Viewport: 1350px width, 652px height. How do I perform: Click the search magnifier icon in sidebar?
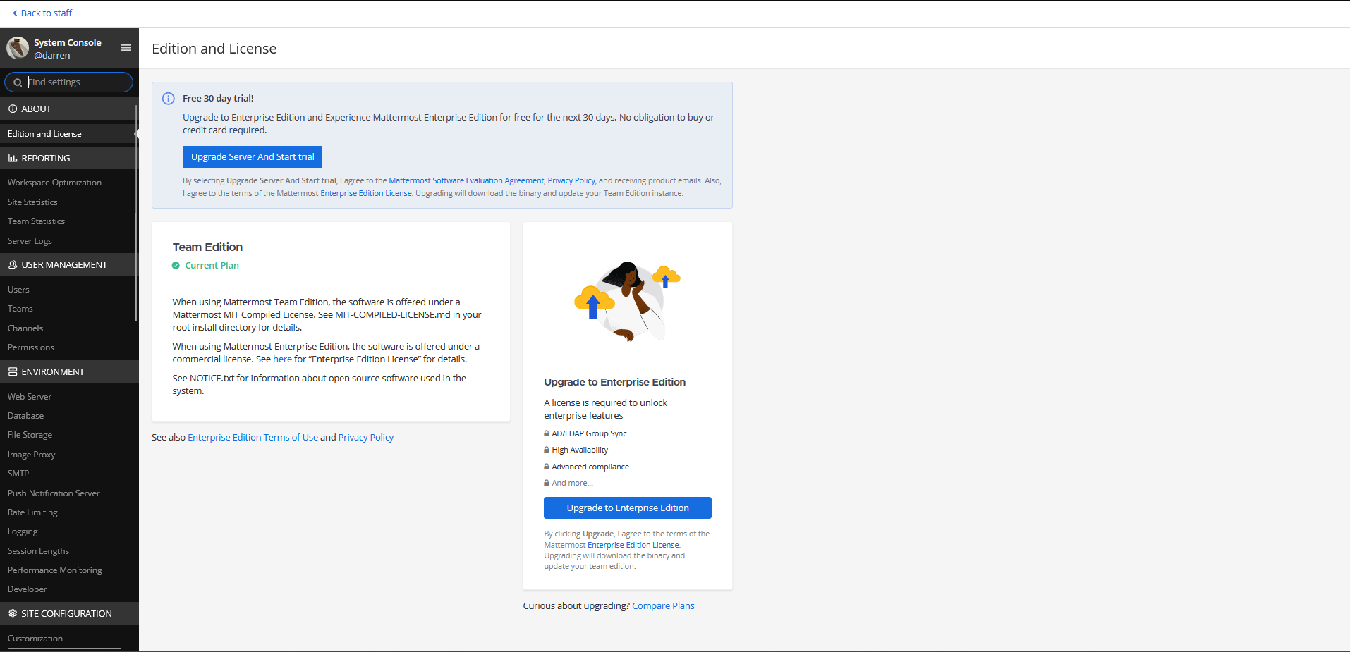point(18,82)
